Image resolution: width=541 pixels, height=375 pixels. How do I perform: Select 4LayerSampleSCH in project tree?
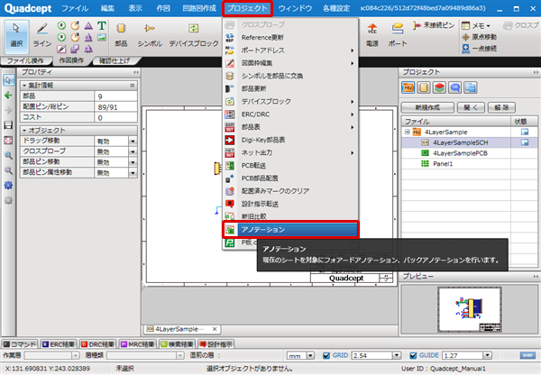tap(460, 142)
